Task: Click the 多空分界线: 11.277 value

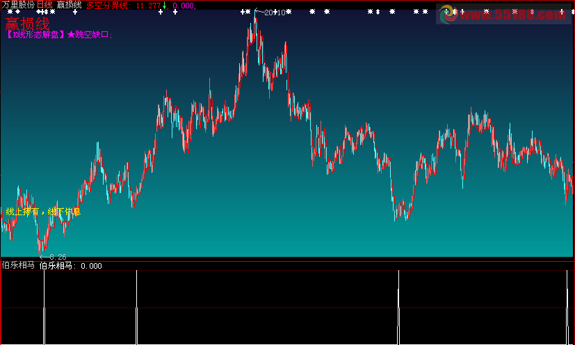Action: coord(124,6)
